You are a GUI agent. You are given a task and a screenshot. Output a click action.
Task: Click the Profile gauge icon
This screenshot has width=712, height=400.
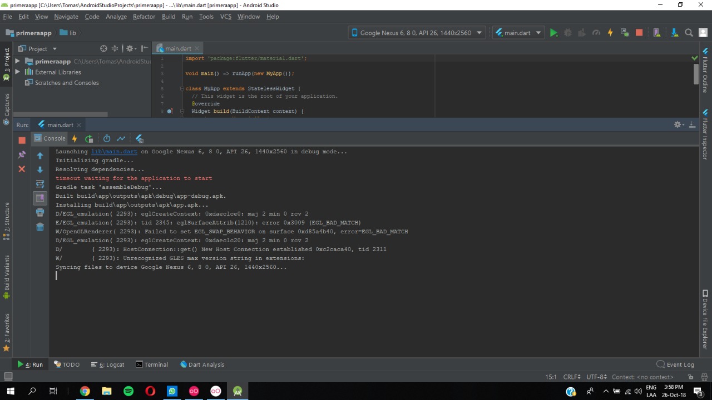(x=596, y=33)
